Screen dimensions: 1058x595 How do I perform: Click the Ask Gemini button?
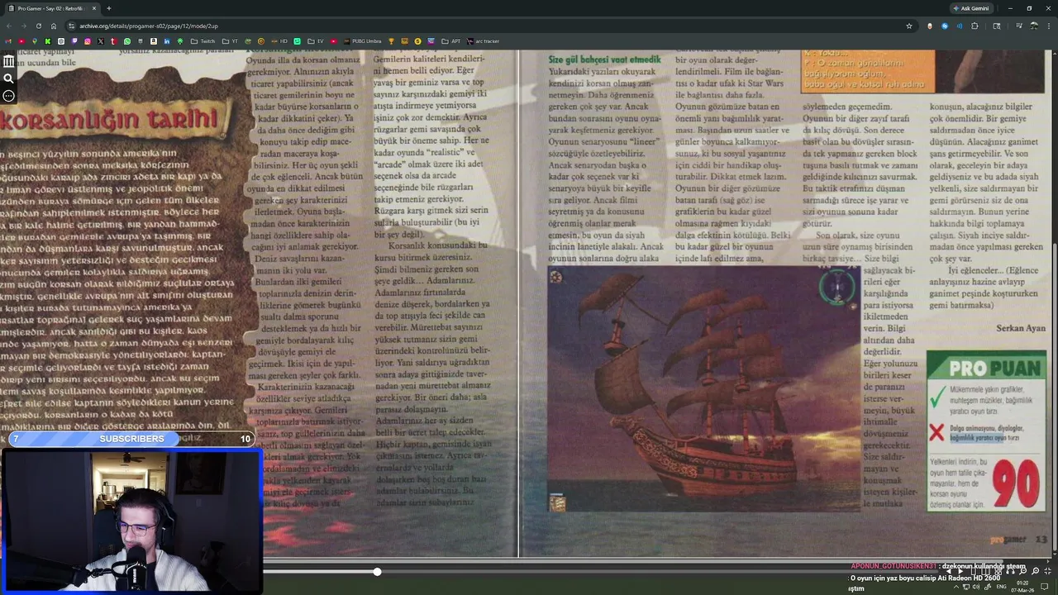pos(970,8)
